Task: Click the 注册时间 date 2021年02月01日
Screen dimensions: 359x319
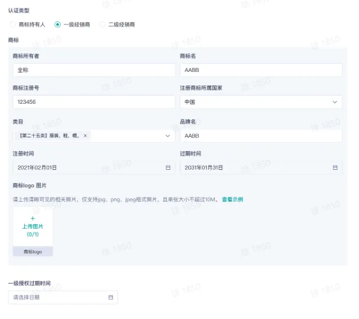Action: (x=37, y=167)
